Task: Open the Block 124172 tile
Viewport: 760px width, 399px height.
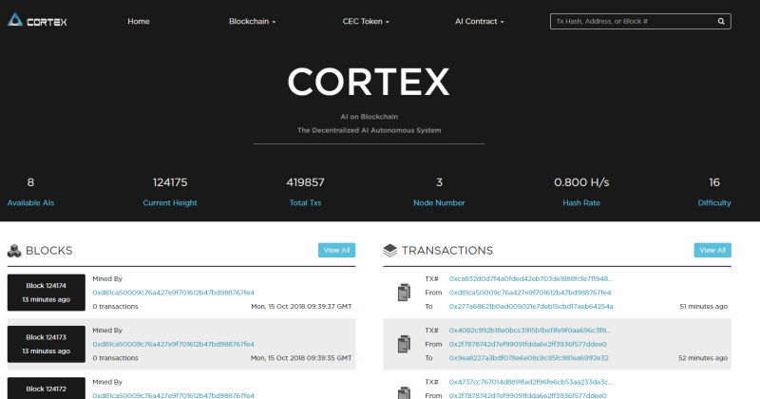Action: point(46,389)
